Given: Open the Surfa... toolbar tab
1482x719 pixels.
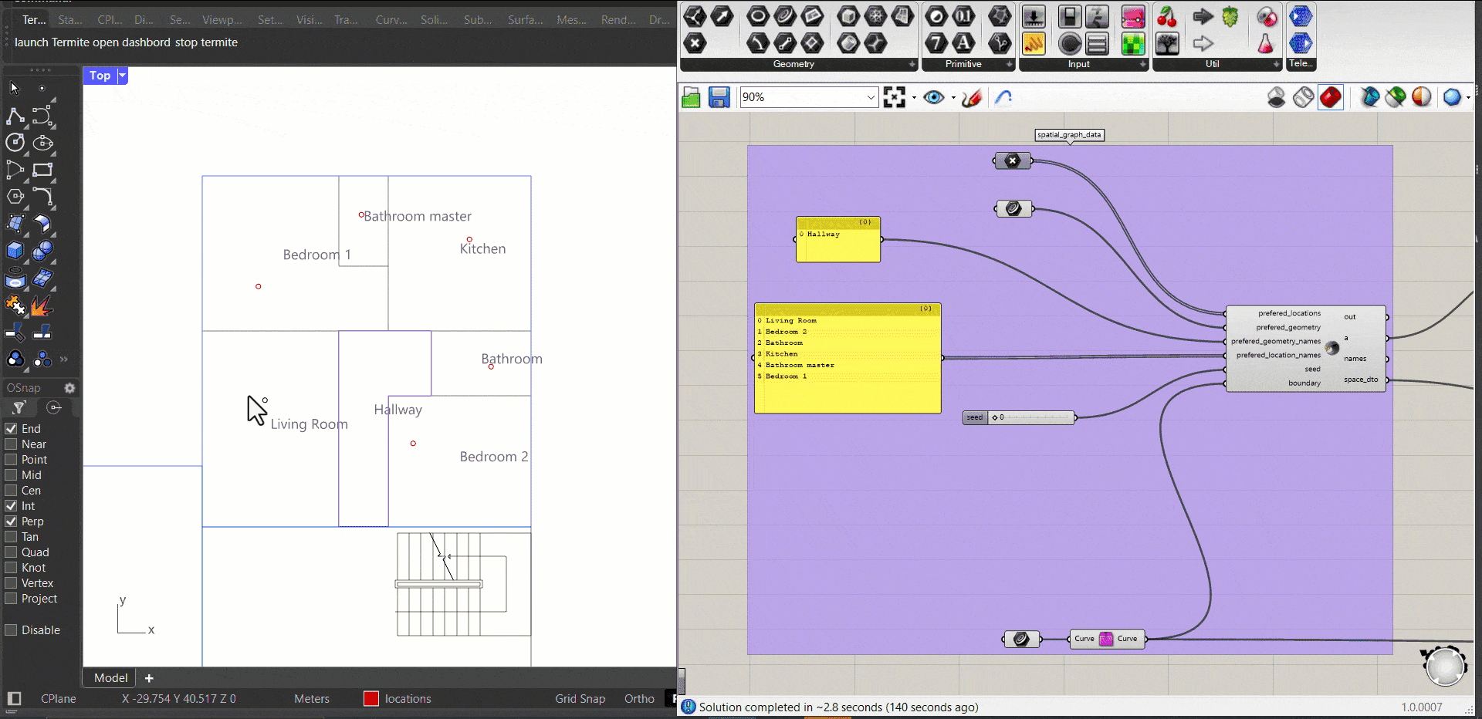Looking at the screenshot, I should click(525, 20).
